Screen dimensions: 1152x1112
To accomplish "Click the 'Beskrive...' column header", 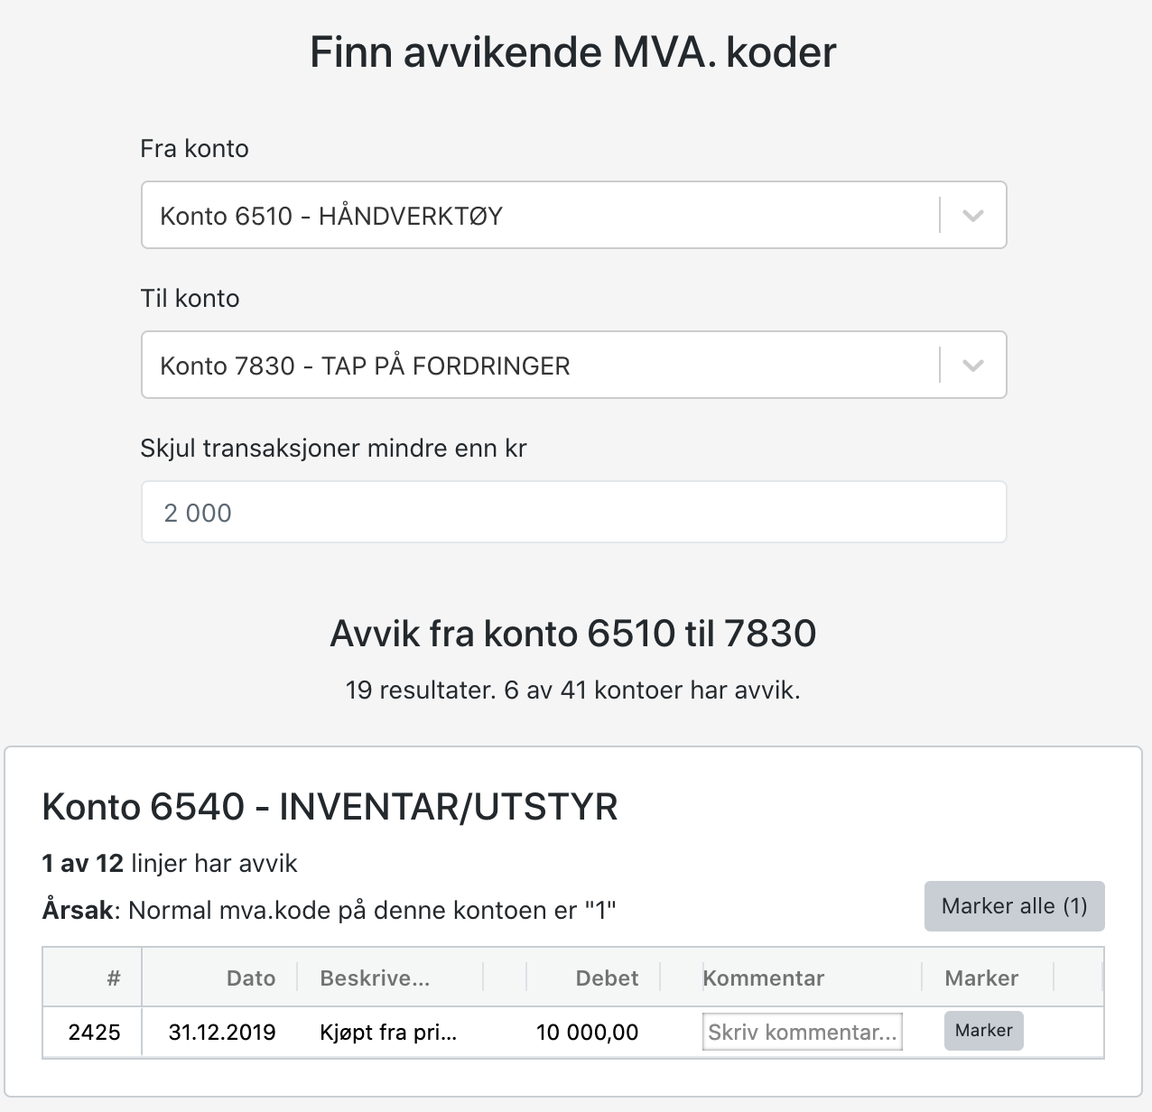I will click(375, 978).
